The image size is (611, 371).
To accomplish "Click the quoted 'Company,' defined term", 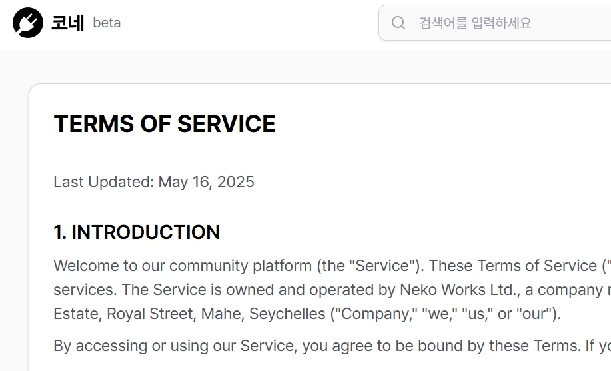I will tap(376, 314).
